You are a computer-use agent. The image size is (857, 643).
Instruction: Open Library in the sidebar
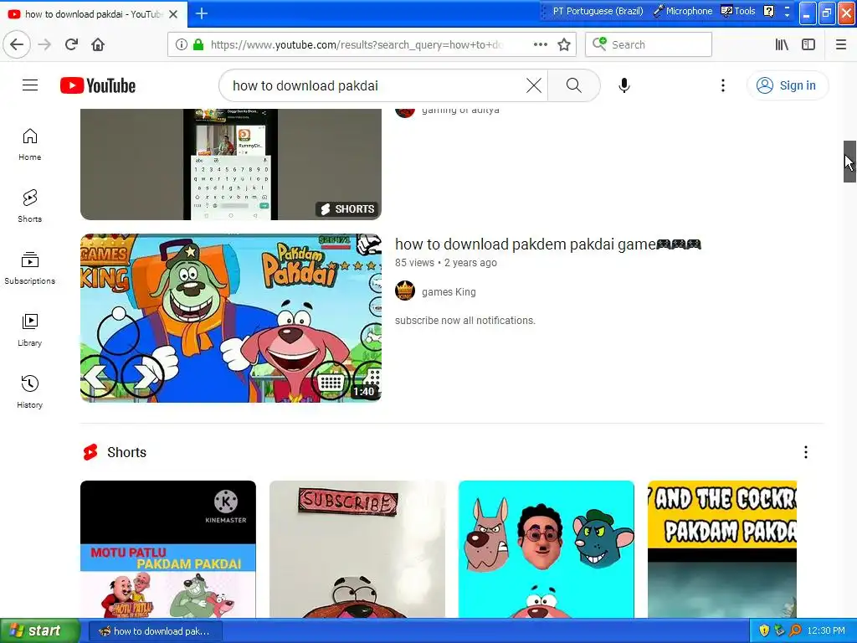tap(29, 330)
